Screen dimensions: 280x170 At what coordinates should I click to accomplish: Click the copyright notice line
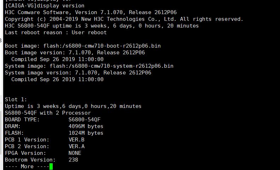[124, 19]
